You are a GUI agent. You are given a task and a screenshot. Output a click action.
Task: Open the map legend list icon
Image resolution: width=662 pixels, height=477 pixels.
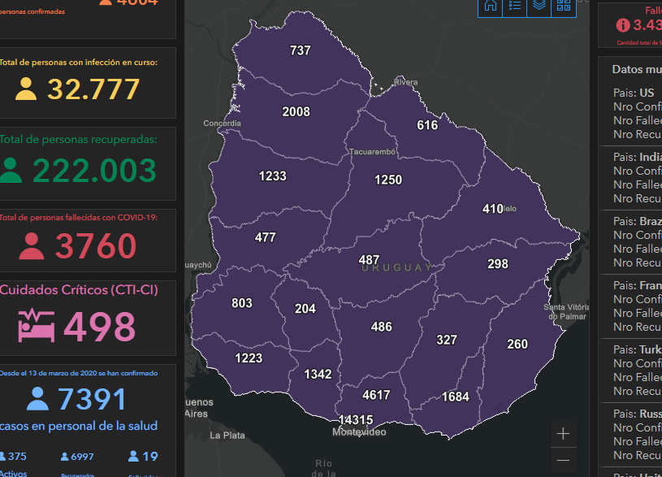515,6
